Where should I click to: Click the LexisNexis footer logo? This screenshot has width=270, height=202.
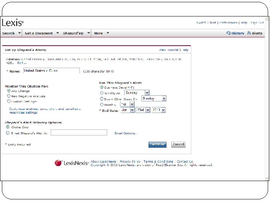point(72,163)
